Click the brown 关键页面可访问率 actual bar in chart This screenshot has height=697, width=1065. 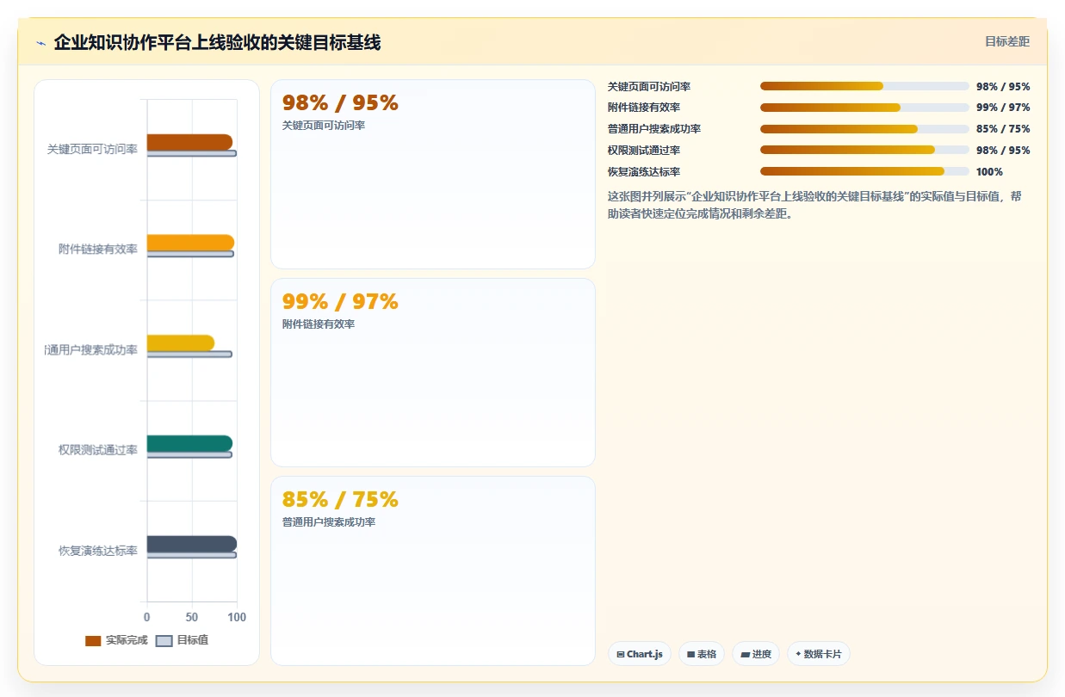[189, 142]
